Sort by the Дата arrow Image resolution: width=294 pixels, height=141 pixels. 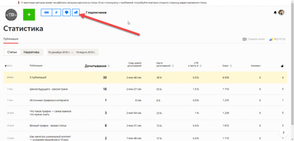6,66
